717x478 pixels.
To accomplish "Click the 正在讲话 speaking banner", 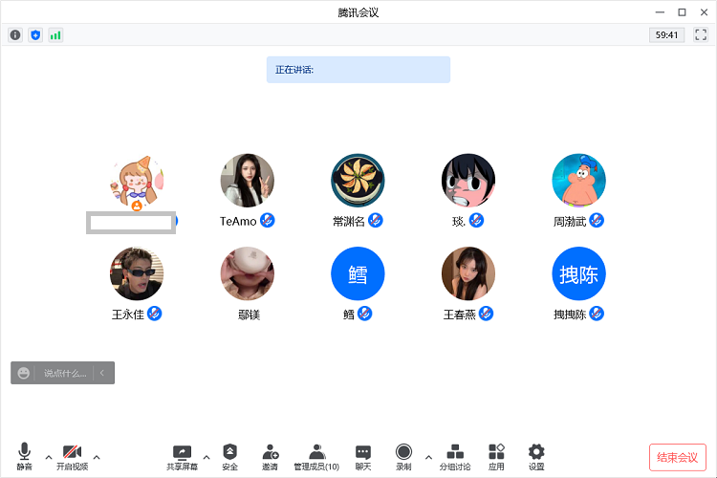I will (x=358, y=70).
